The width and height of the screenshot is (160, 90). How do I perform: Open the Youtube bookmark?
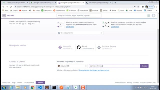(23, 10)
